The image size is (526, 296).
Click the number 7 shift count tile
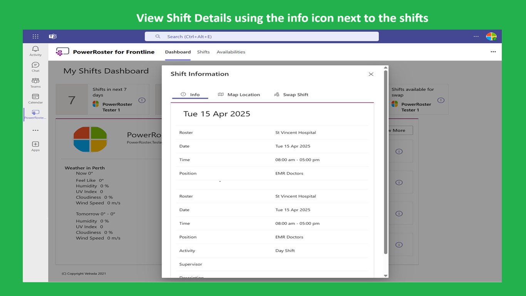[x=72, y=100]
